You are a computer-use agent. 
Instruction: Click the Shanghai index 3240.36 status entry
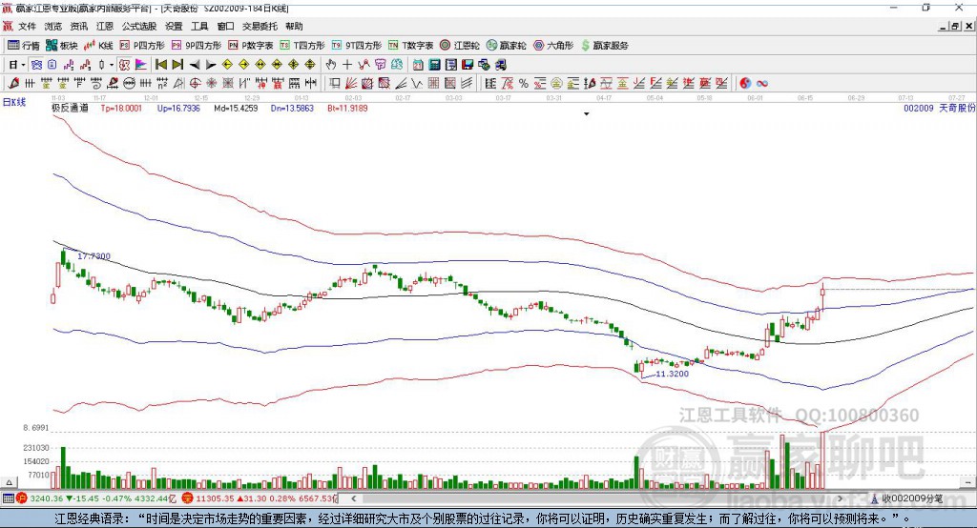[x=96, y=498]
